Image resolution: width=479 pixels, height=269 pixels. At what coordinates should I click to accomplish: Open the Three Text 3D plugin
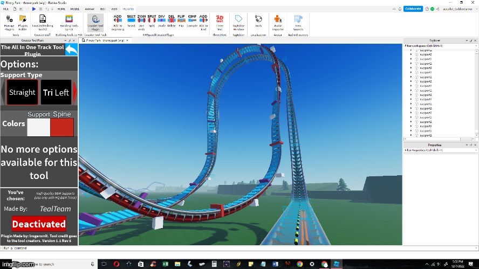coord(220,23)
